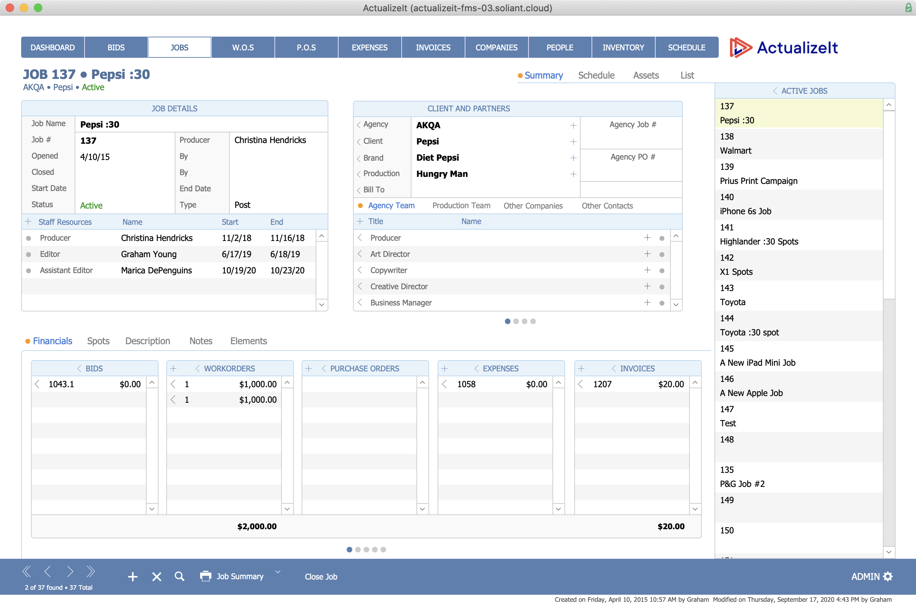This screenshot has height=606, width=916.
Task: Open invoice 1207 chevron
Action: [581, 384]
